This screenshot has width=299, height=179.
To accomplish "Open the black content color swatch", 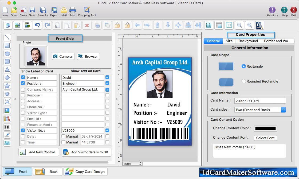I will point(265,129).
